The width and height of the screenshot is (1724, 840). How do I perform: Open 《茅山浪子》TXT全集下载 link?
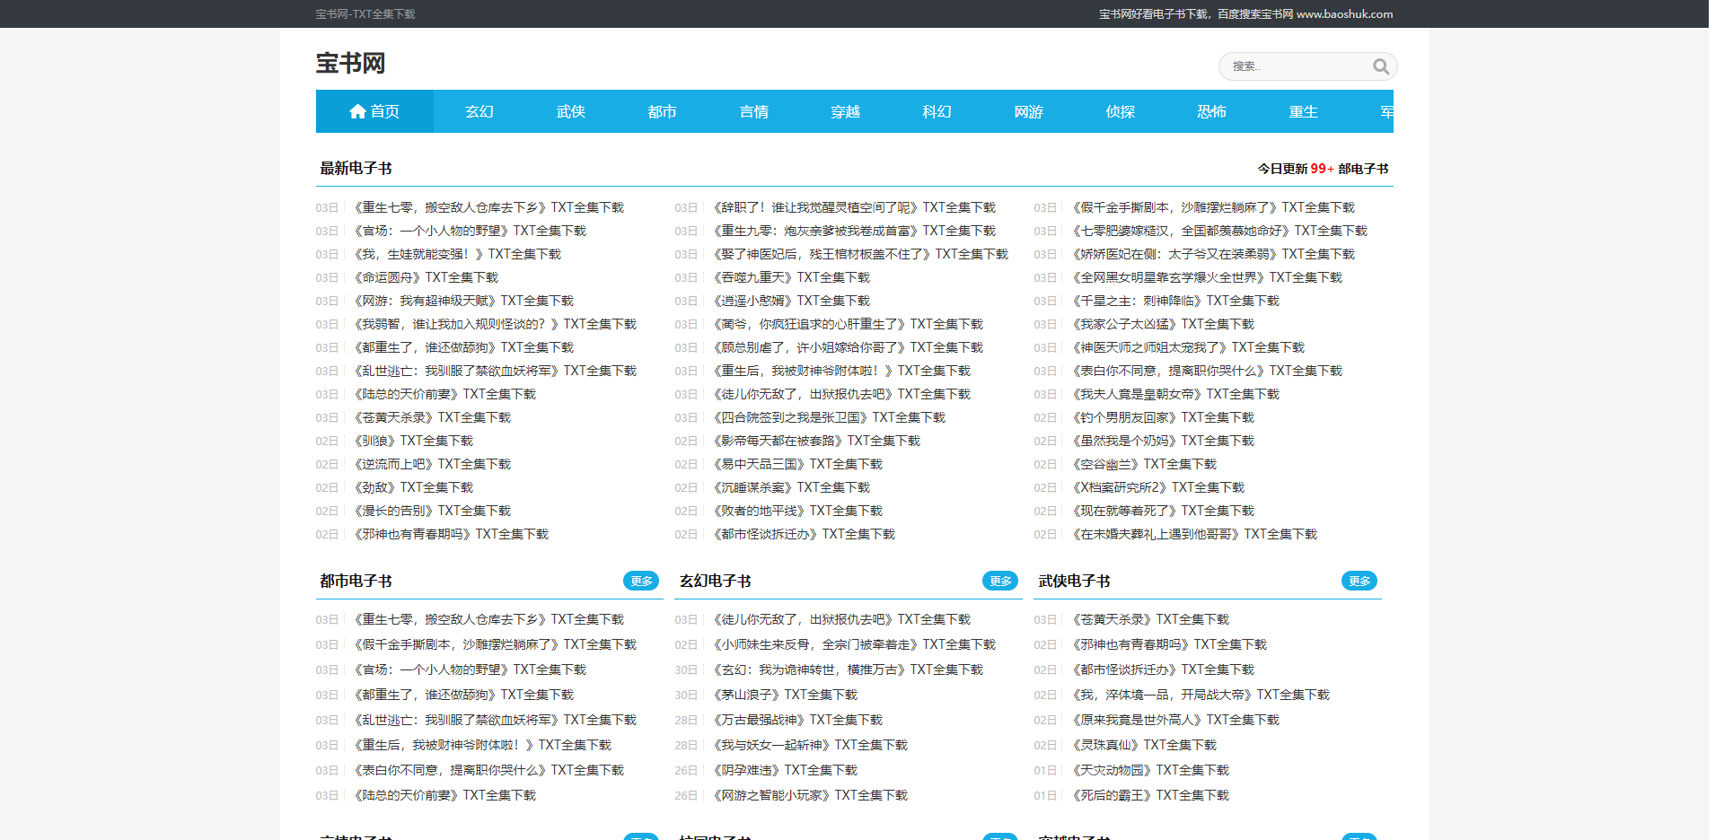point(783,695)
